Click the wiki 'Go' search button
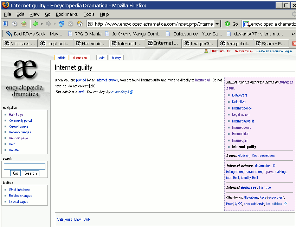296x227 pixels. point(15,173)
